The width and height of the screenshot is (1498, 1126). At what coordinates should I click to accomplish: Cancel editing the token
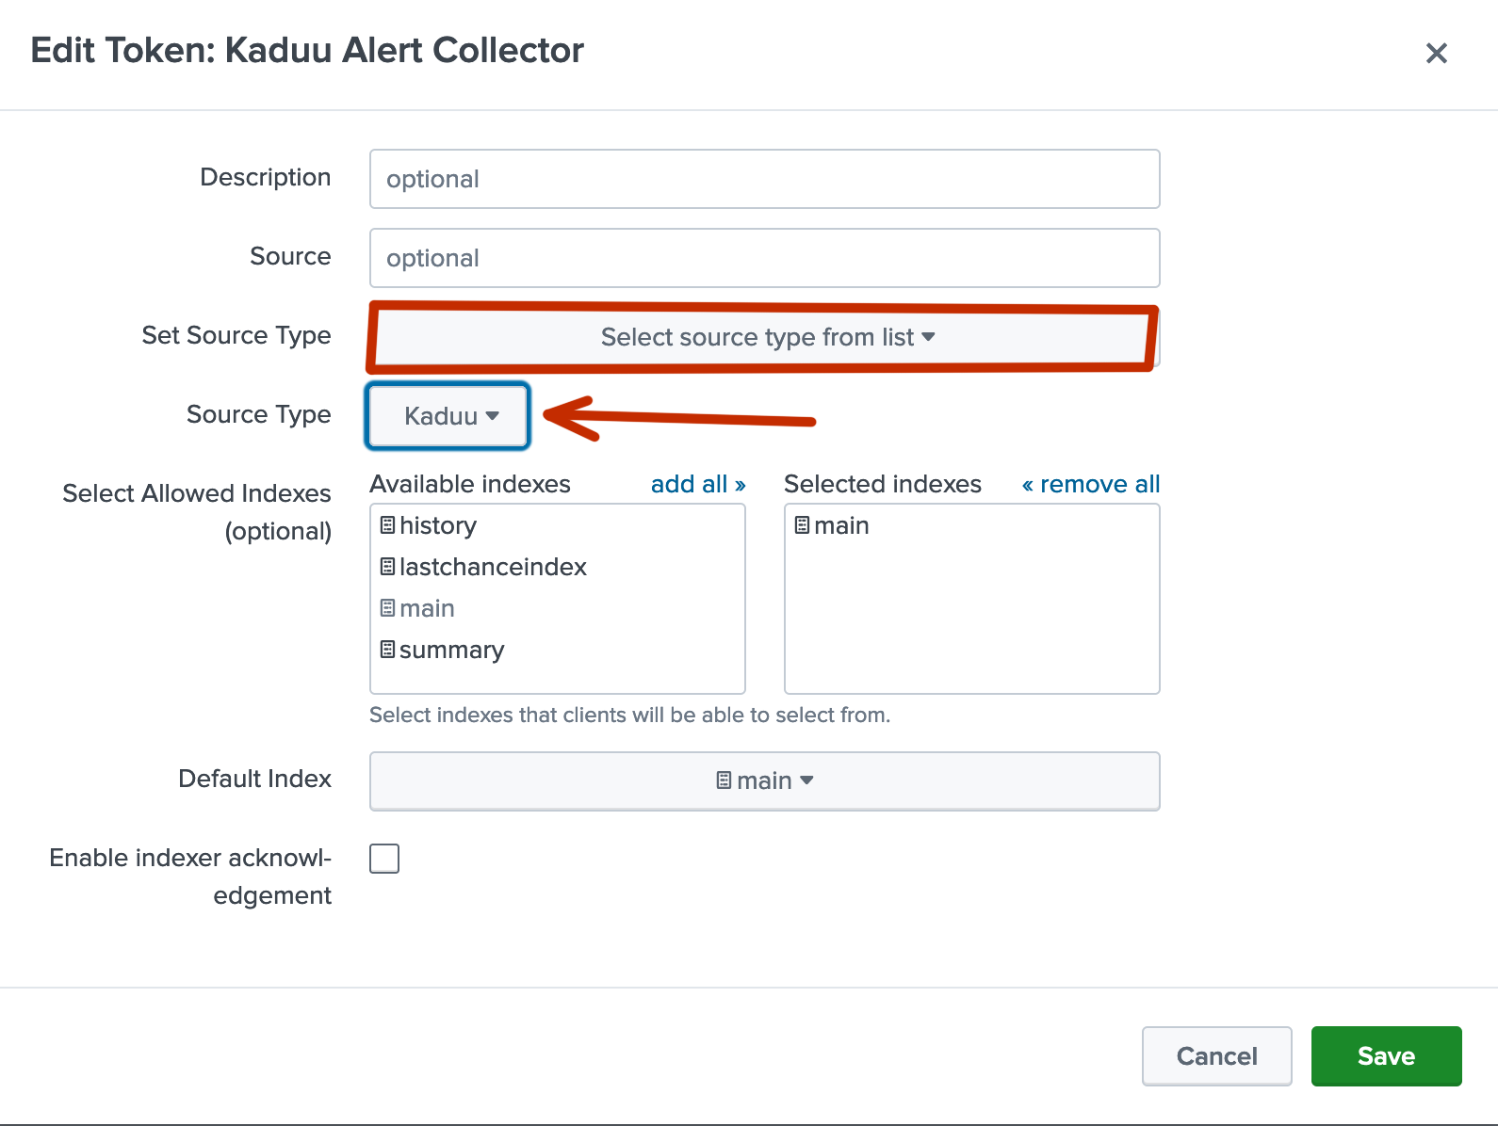pyautogui.click(x=1217, y=1056)
